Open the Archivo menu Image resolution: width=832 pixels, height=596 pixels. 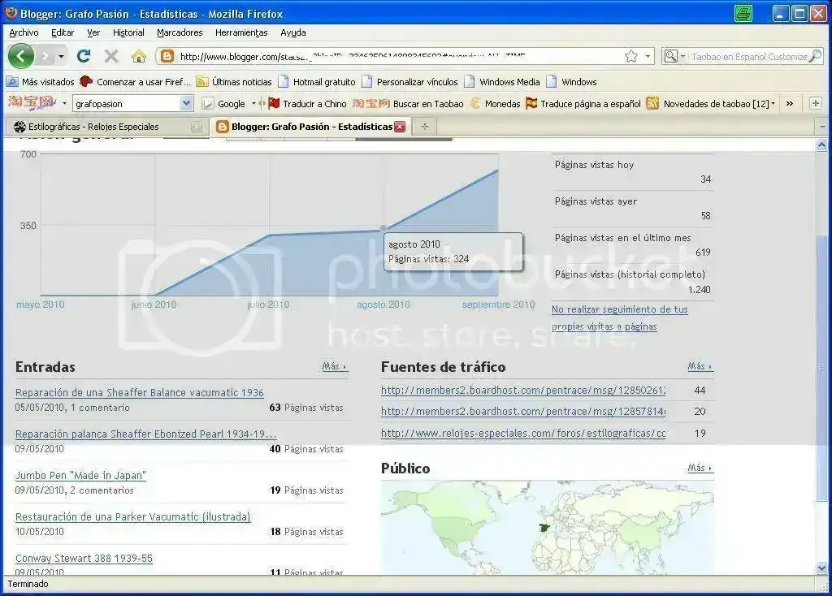click(x=24, y=32)
